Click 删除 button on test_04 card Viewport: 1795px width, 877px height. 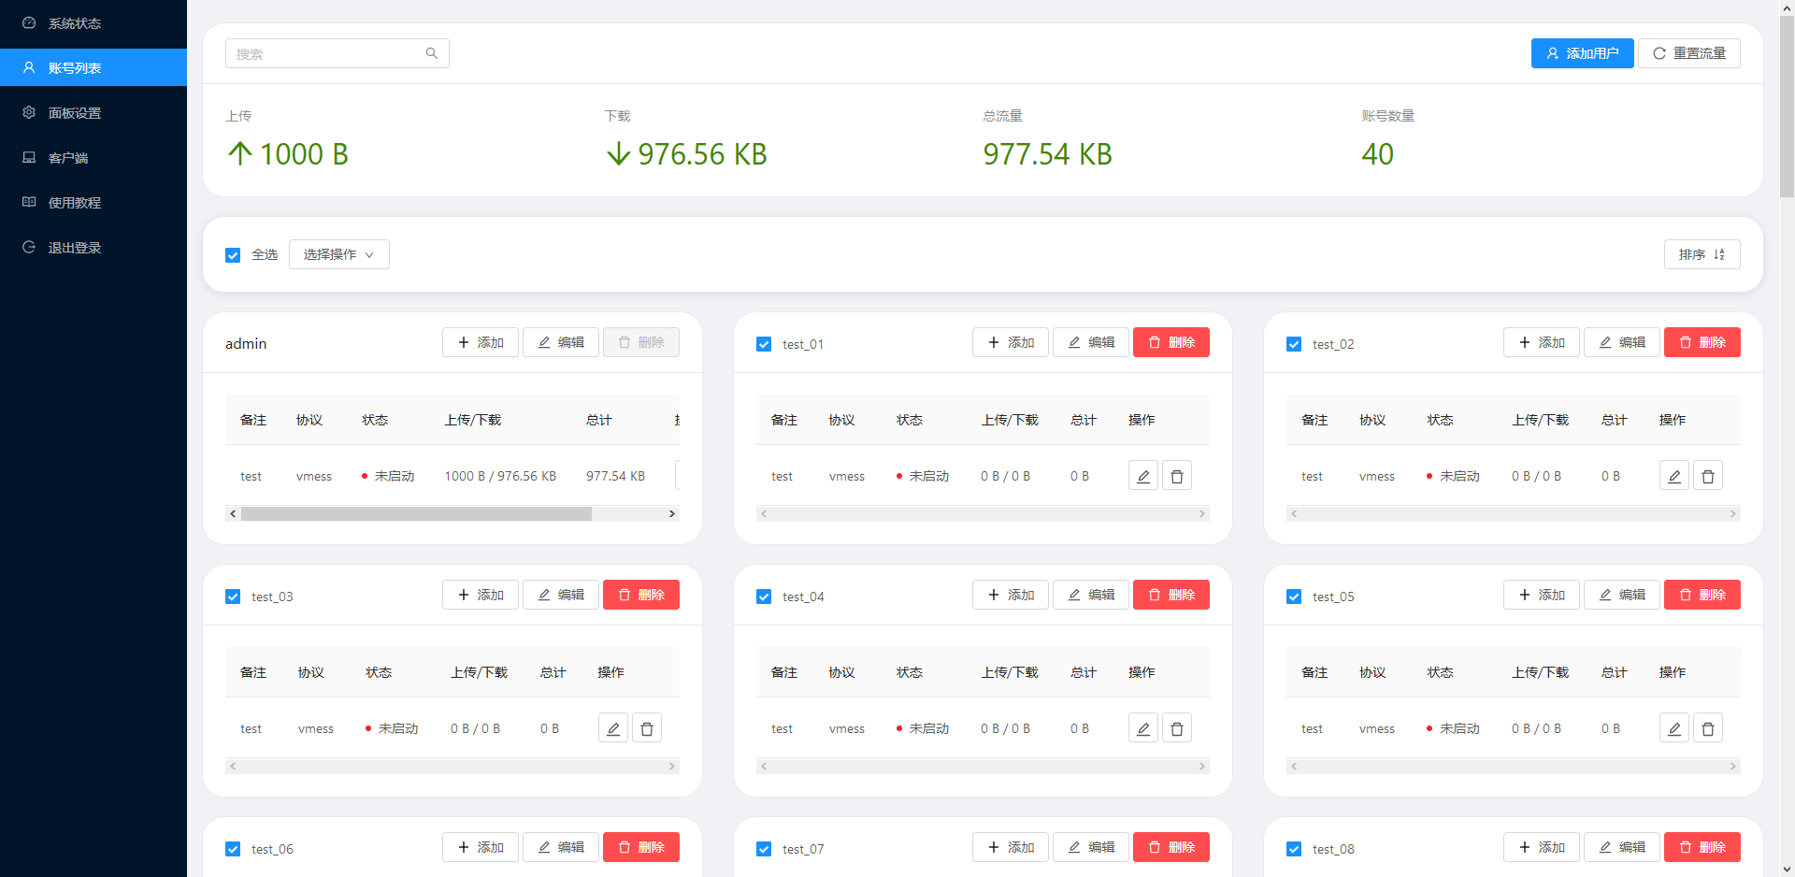pos(1171,595)
